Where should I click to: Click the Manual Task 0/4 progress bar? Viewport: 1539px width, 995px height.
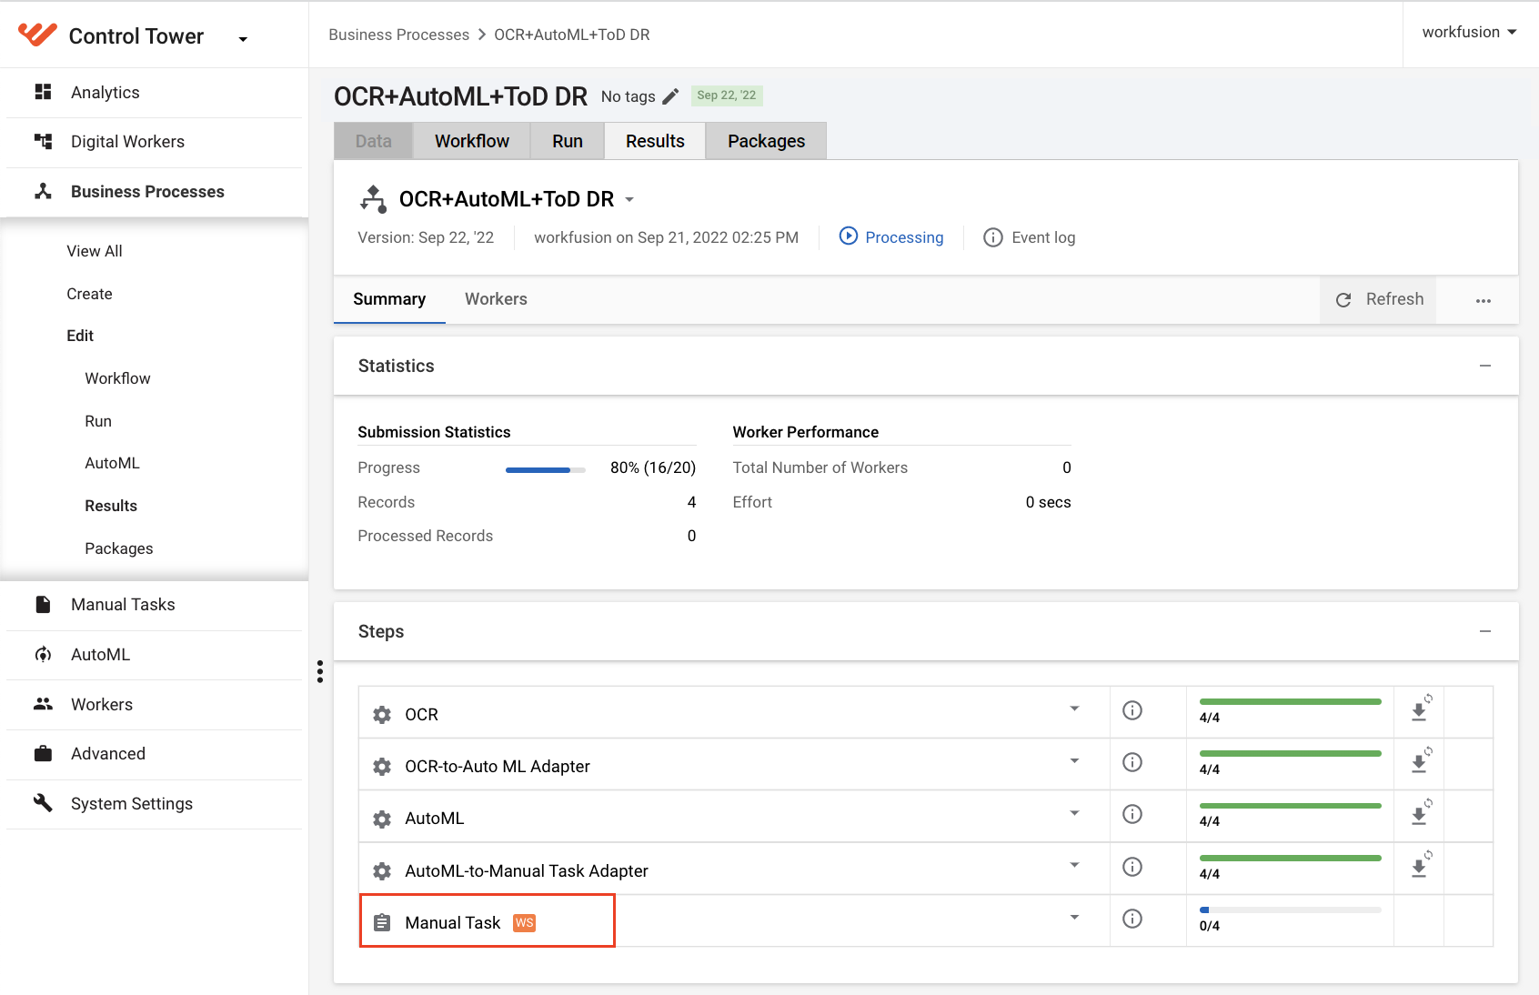[x=1291, y=910]
